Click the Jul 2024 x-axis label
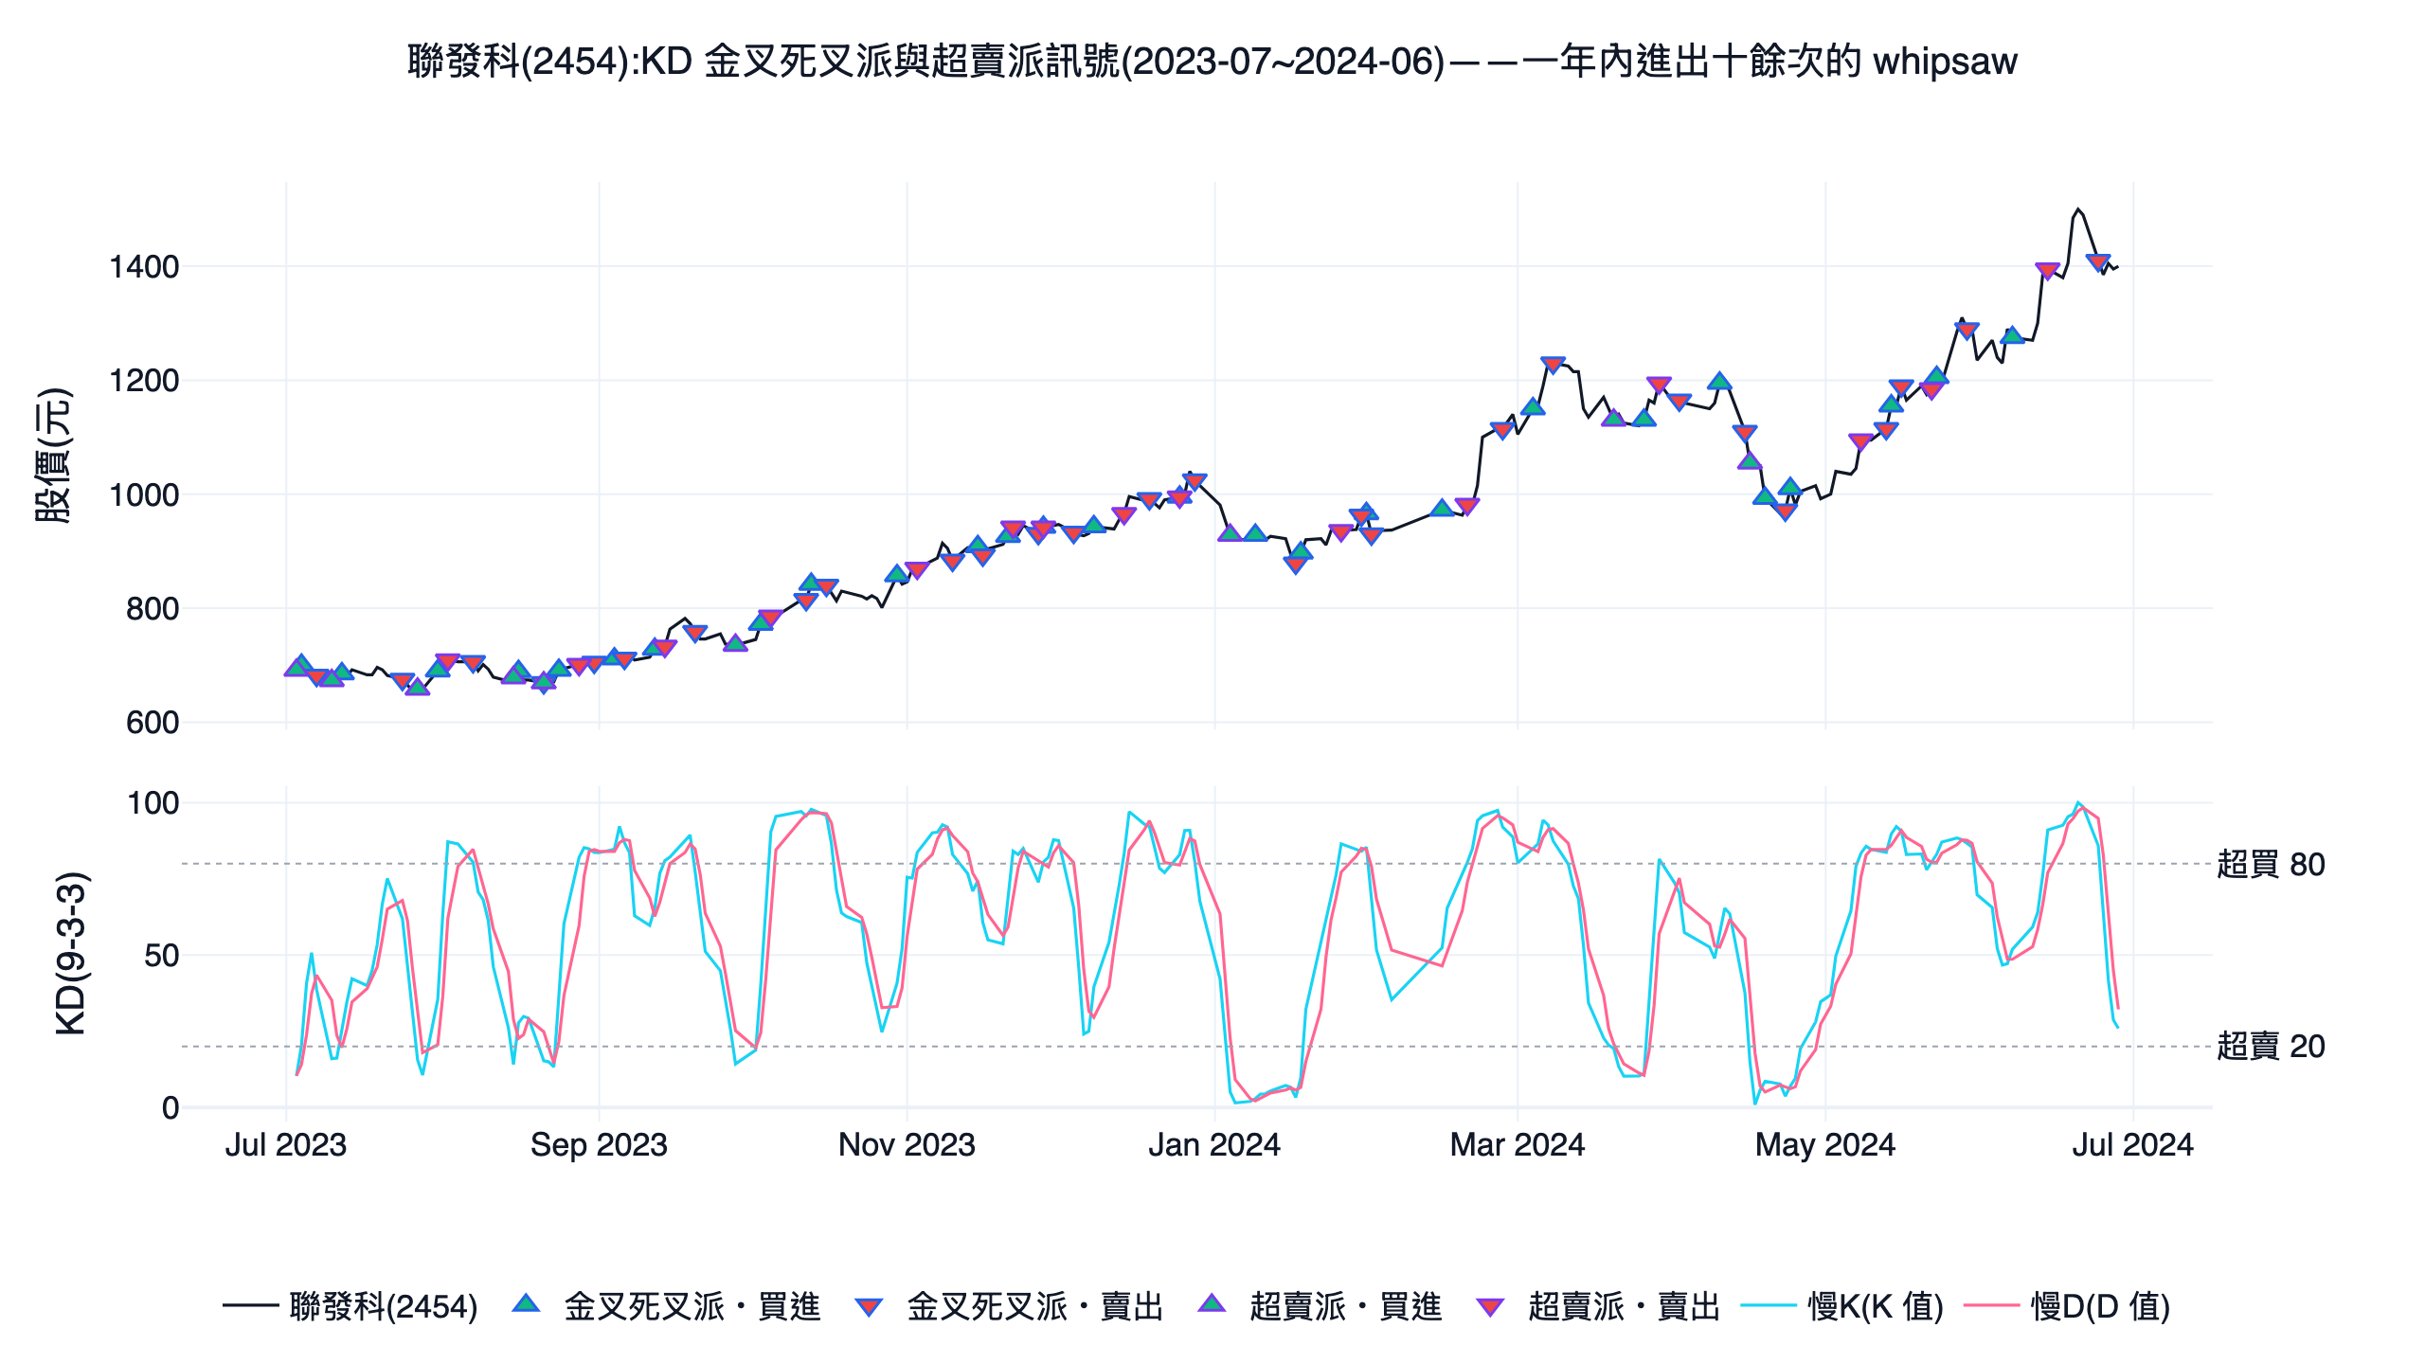The image size is (2425, 1364). click(x=2133, y=1144)
